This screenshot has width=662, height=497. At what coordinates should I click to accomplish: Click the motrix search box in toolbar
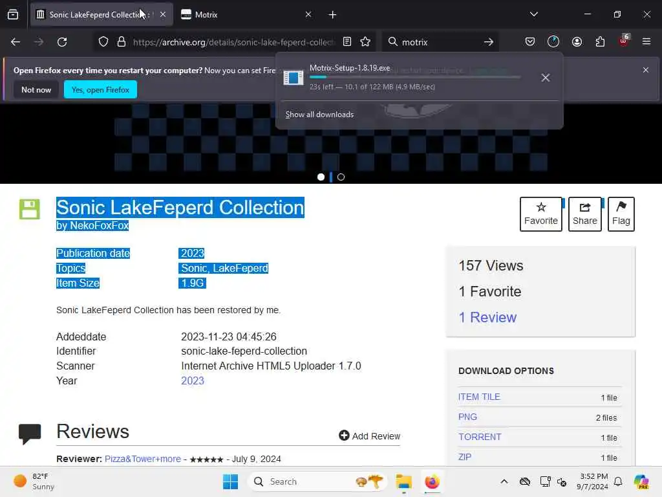click(x=439, y=42)
